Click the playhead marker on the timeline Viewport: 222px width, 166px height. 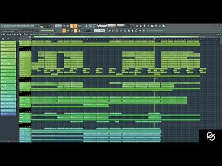[x=154, y=39]
